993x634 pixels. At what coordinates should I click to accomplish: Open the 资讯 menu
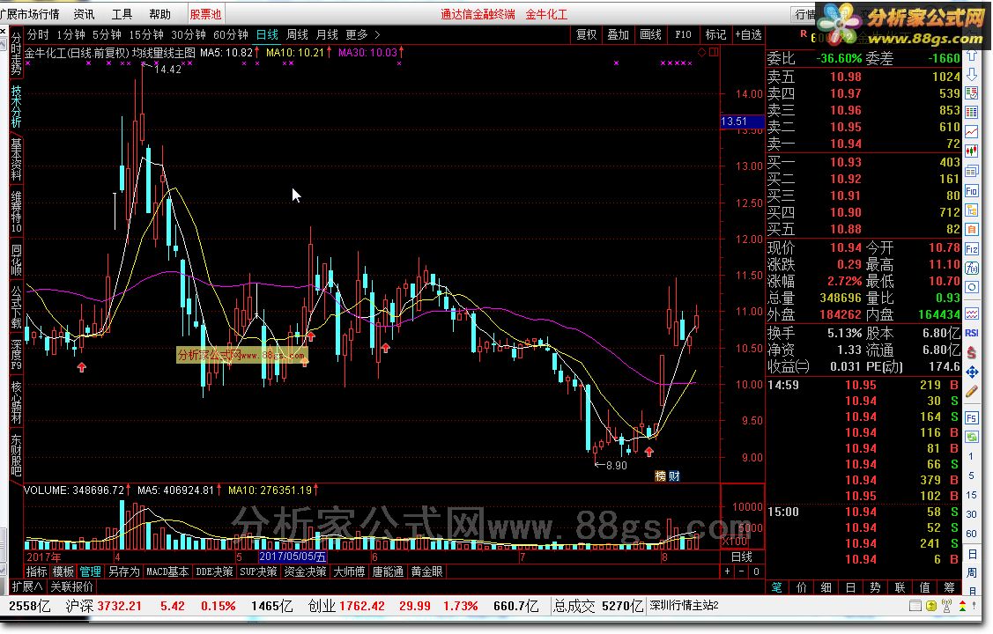point(84,14)
